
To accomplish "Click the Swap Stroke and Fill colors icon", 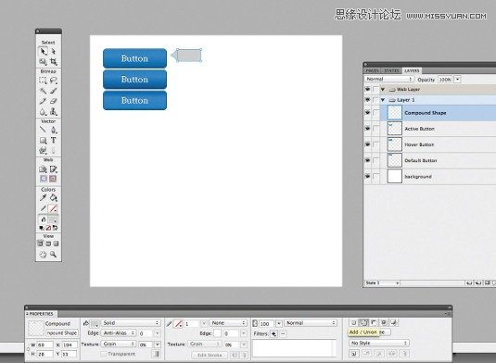I will [x=55, y=228].
